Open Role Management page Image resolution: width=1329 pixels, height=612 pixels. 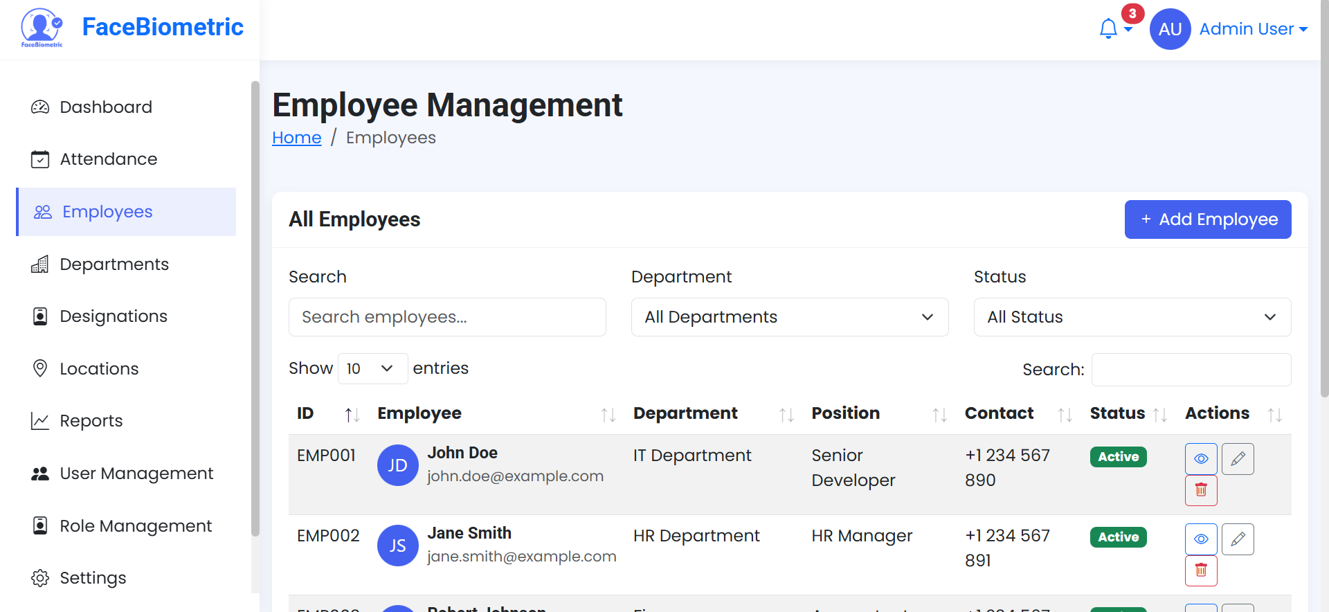click(126, 525)
